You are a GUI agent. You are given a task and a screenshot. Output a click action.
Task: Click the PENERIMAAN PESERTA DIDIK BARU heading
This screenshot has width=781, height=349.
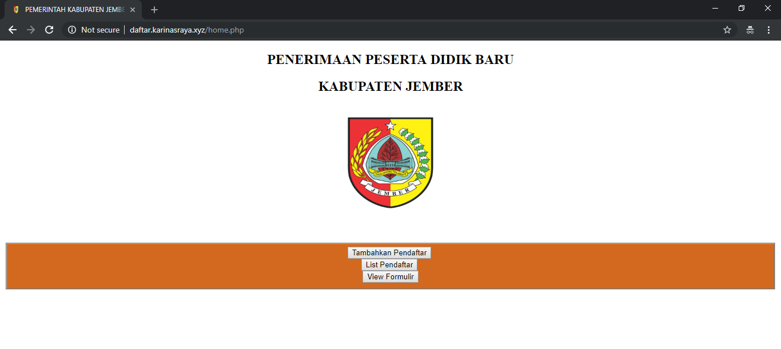390,59
